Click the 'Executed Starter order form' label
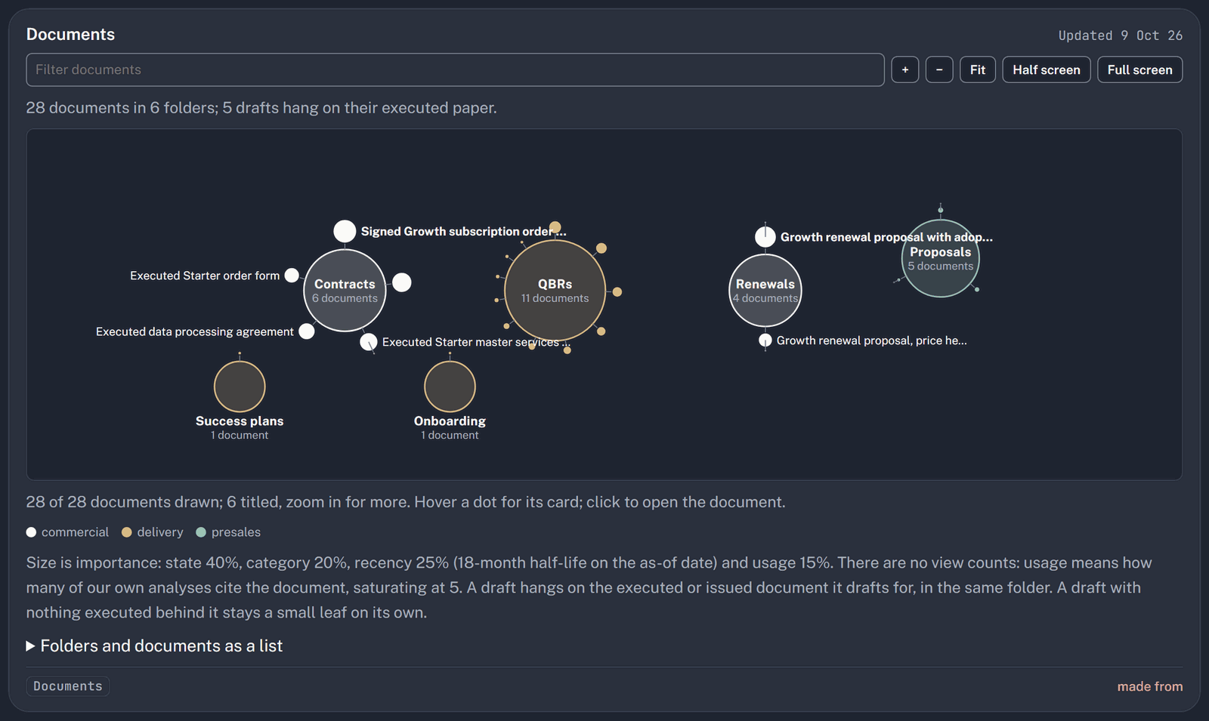Image resolution: width=1209 pixels, height=721 pixels. point(205,276)
